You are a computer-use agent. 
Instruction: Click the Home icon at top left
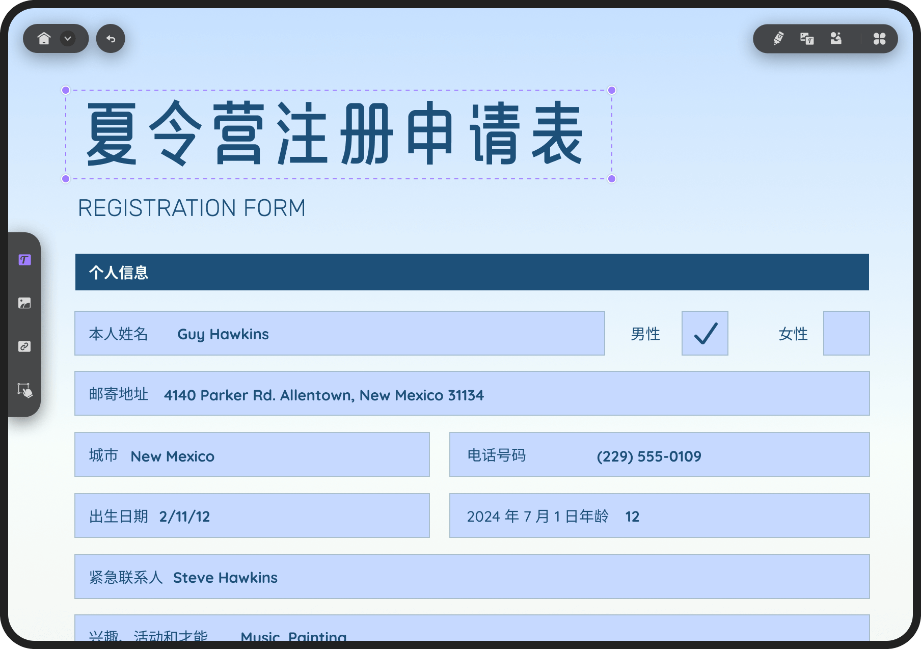(45, 38)
